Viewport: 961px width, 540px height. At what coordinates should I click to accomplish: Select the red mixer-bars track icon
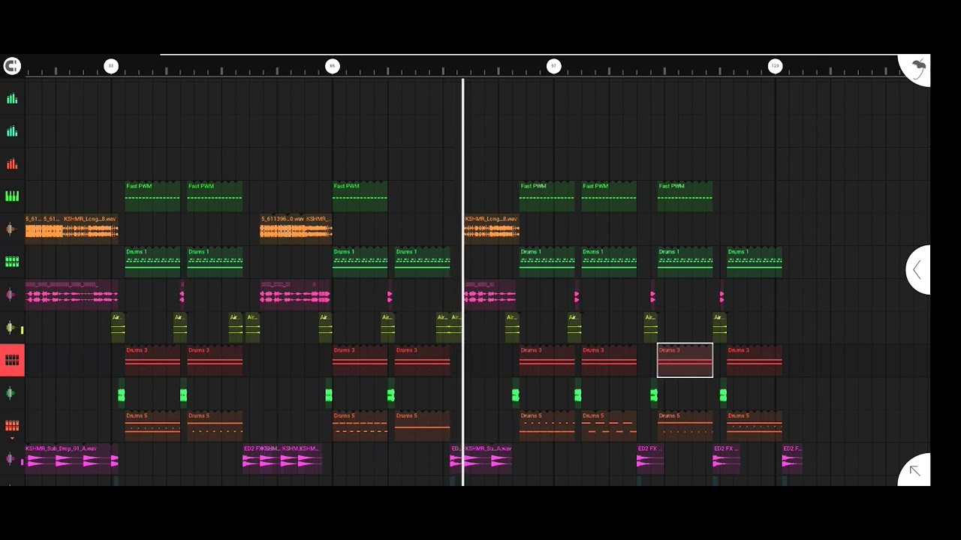pos(12,163)
